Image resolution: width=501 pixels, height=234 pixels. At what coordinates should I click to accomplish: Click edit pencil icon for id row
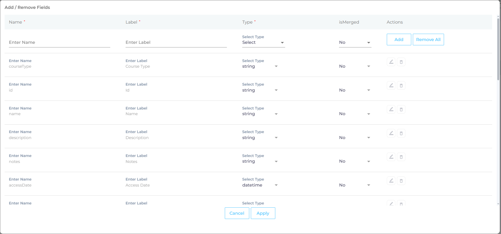[391, 85]
